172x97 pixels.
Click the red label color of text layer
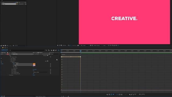8,54
